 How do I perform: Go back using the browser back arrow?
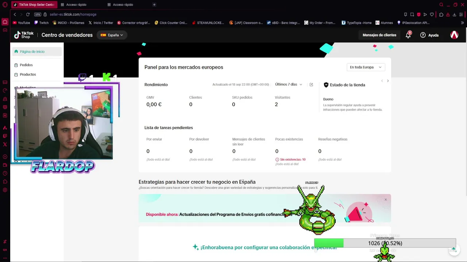(15, 14)
